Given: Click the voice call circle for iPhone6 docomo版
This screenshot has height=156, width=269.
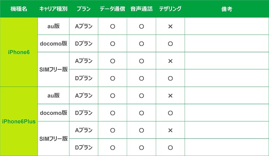Looking at the screenshot, I should (142, 44).
